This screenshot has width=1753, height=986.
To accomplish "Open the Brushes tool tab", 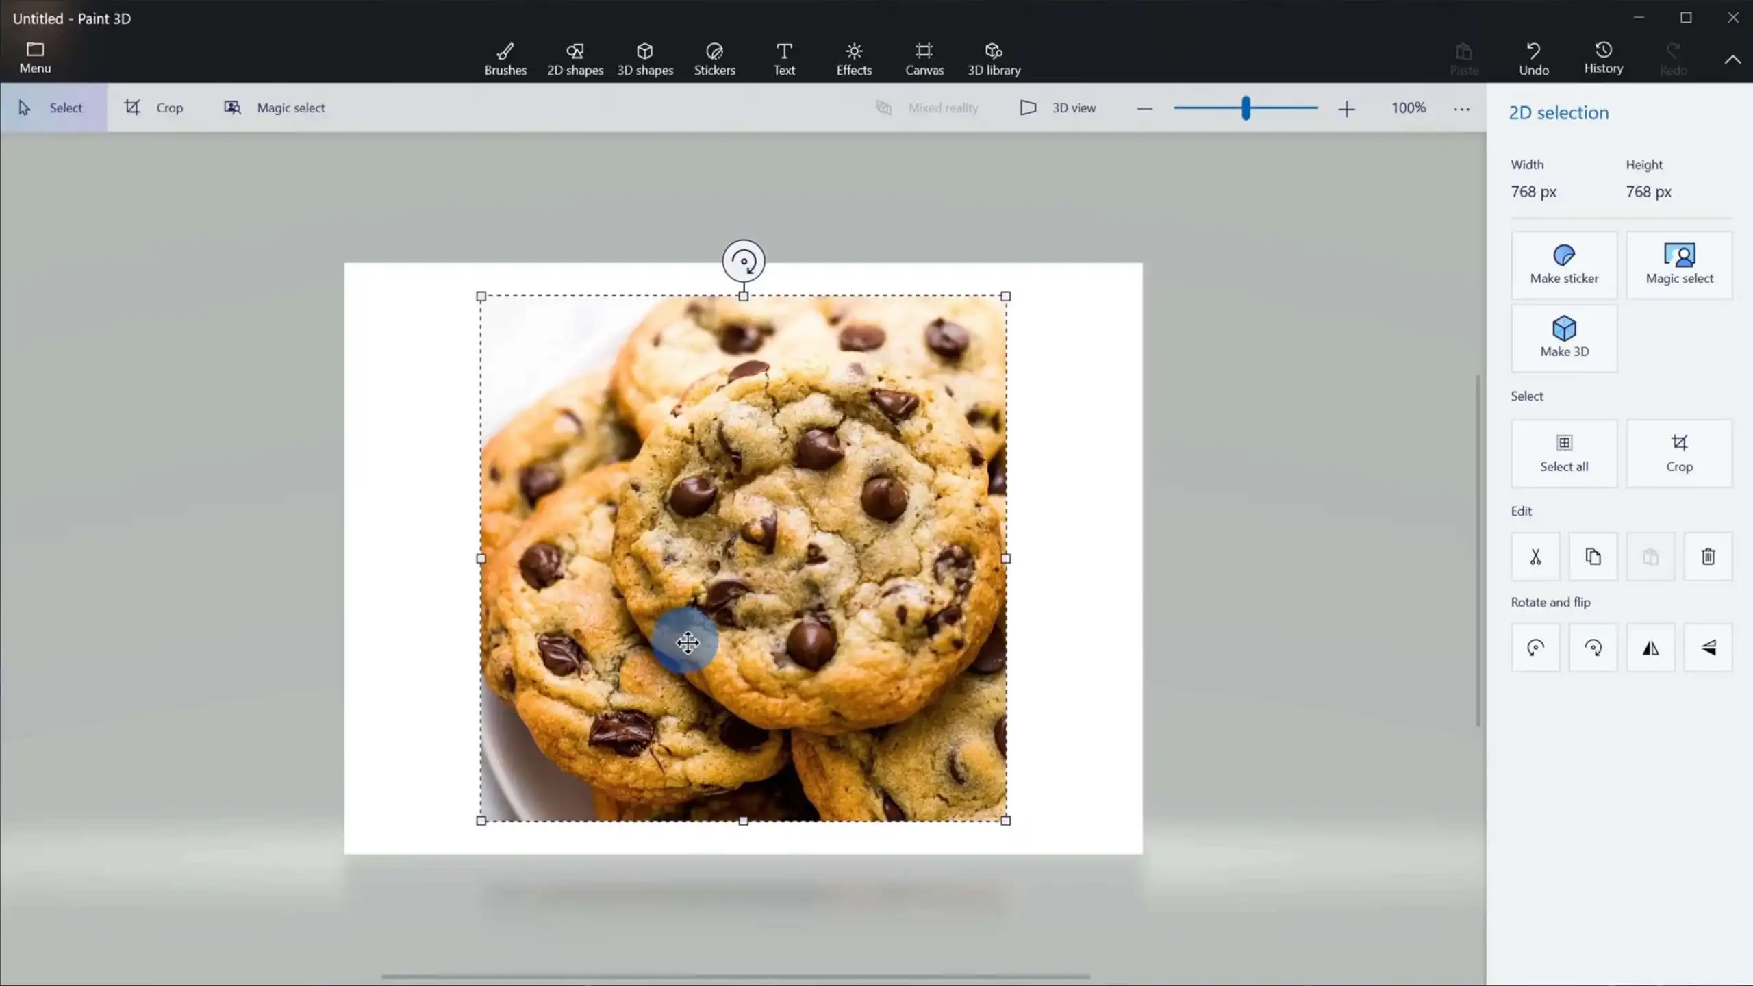I will [x=505, y=59].
